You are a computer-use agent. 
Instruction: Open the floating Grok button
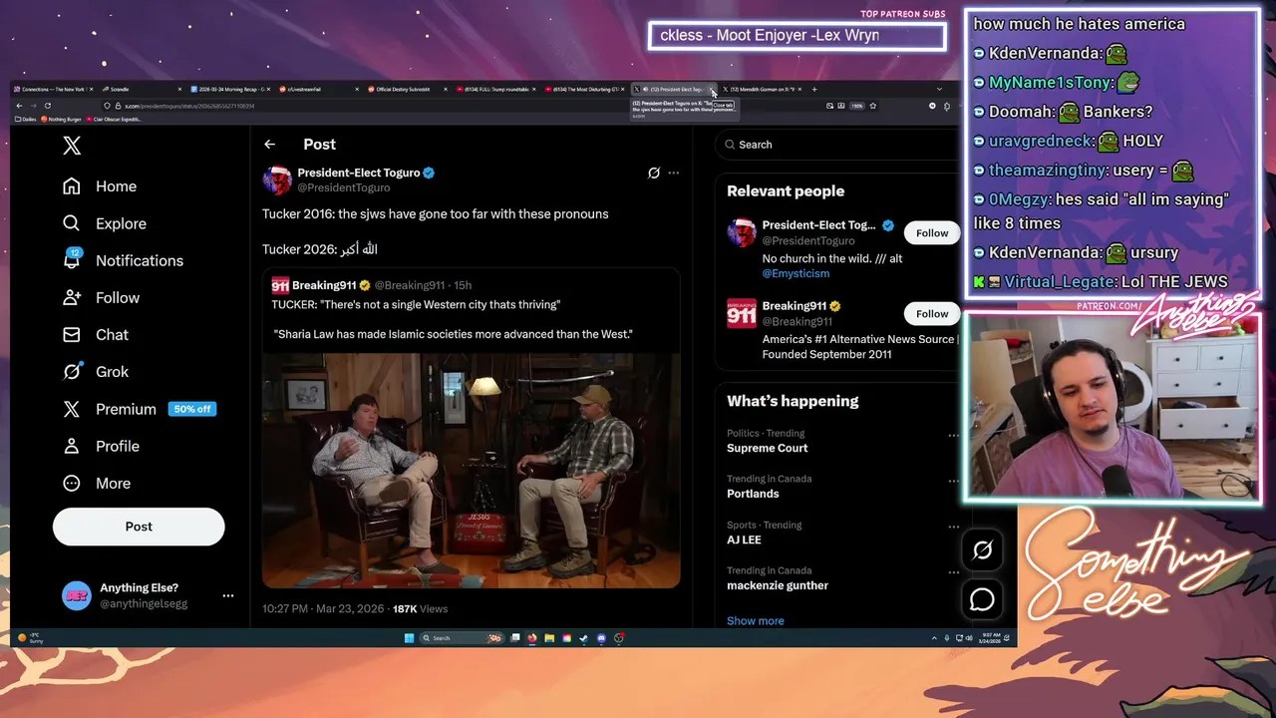(982, 549)
